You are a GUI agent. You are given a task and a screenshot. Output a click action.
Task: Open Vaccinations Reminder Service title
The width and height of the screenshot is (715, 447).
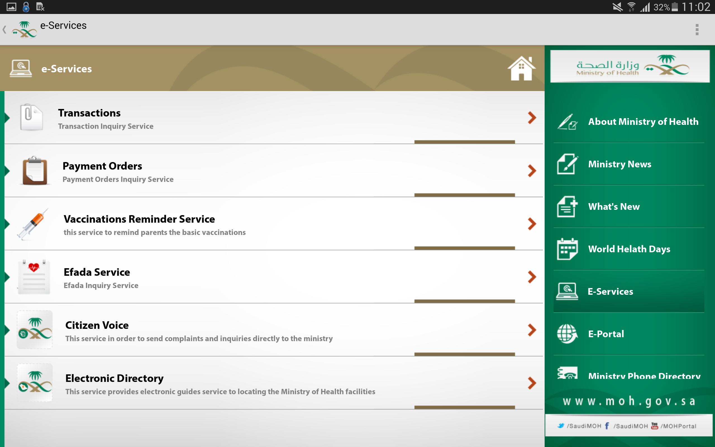(139, 219)
